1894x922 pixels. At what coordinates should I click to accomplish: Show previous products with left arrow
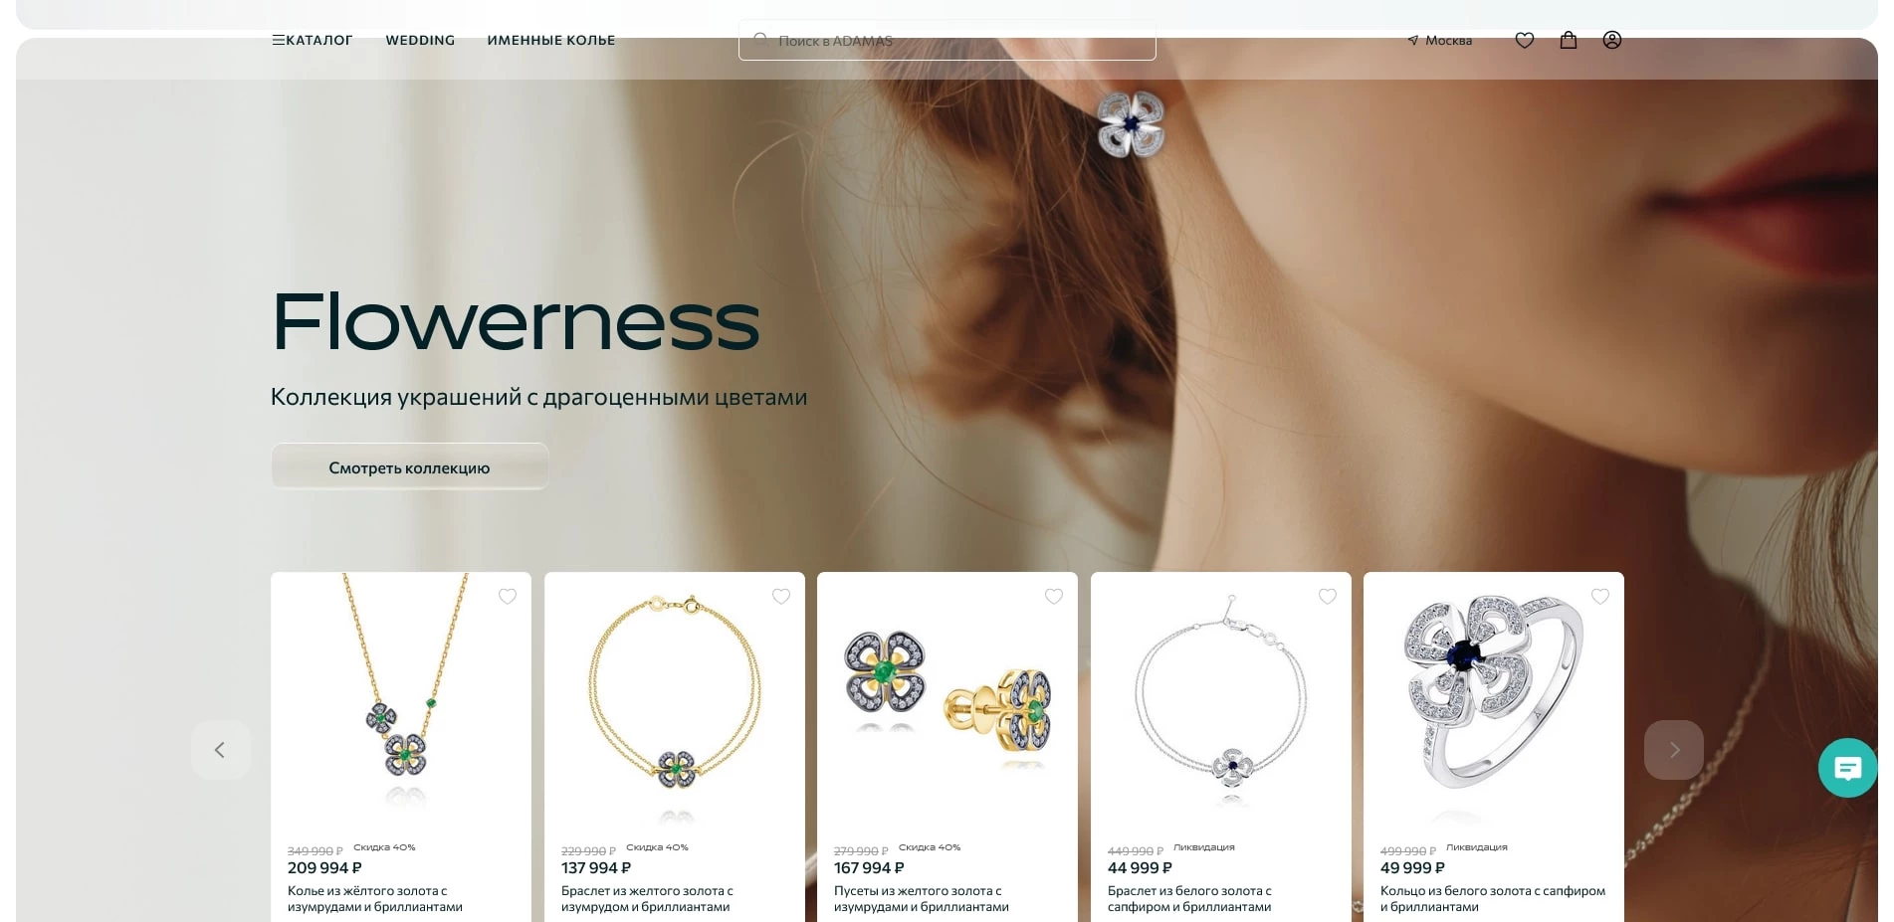[x=220, y=750]
